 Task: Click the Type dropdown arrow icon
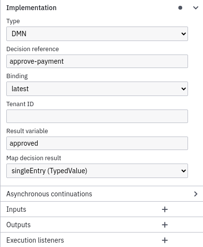[184, 34]
